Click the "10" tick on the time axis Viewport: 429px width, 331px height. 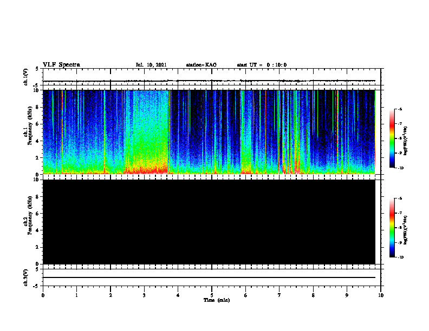tap(381, 295)
